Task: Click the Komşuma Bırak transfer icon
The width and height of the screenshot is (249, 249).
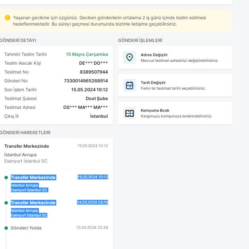Action: pyautogui.click(x=129, y=113)
